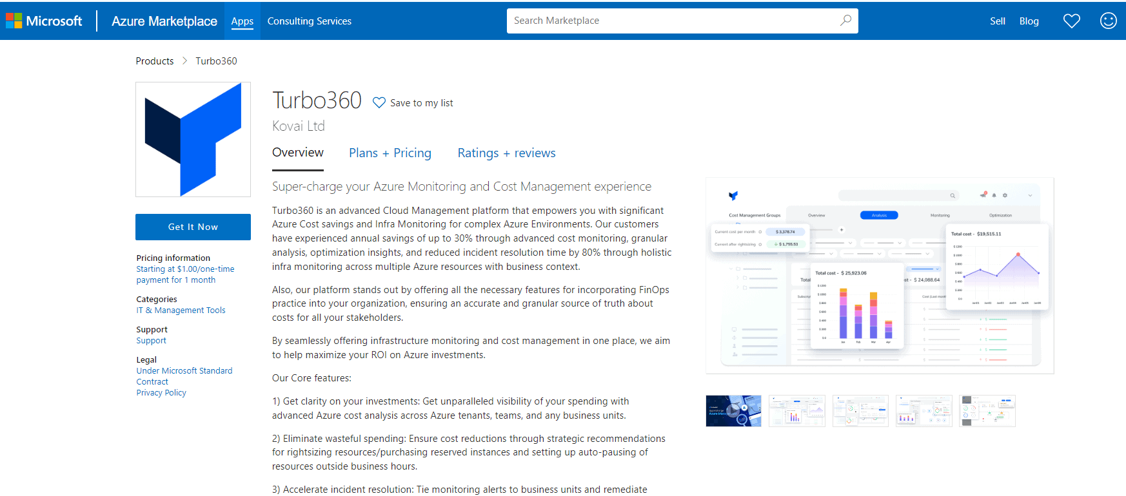1126x496 pixels.
Task: Select the third screenshot thumbnail
Action: coord(860,411)
